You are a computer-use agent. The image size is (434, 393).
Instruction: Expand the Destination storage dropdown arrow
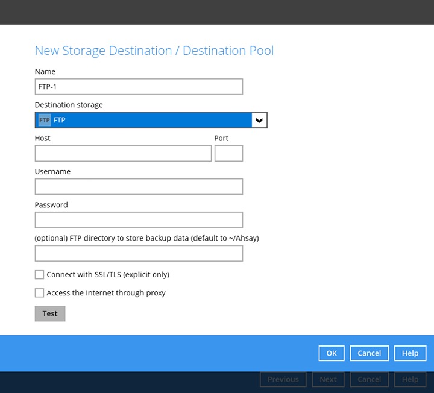point(259,120)
